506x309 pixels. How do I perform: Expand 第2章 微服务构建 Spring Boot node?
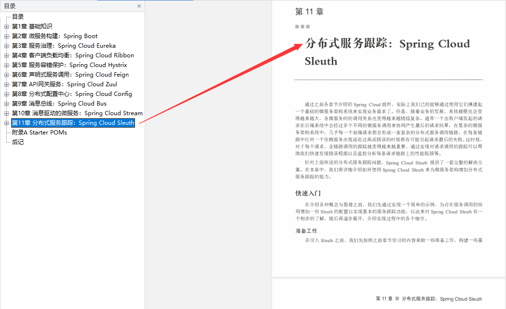point(6,36)
